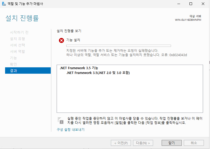
Task: Click the message 지정된 서버에 기능을 추가 또는 제거하는 요청이 실패했습니다
Action: (x=112, y=51)
